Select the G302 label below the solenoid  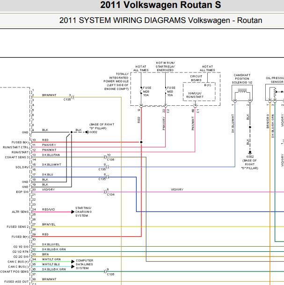click(250, 156)
